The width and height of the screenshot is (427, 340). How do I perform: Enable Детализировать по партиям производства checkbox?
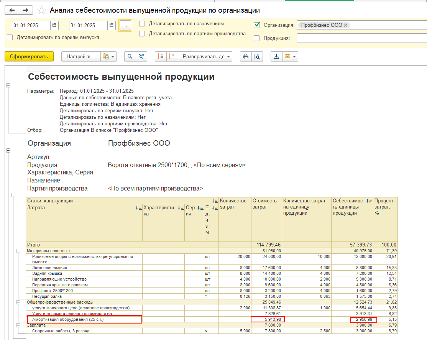point(142,33)
